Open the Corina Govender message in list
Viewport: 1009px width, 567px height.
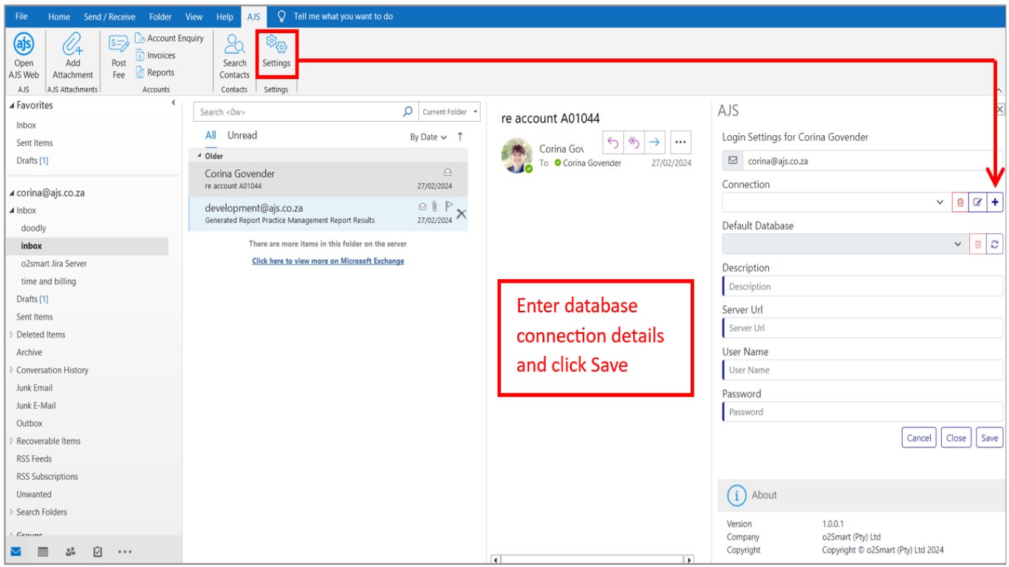tap(328, 179)
